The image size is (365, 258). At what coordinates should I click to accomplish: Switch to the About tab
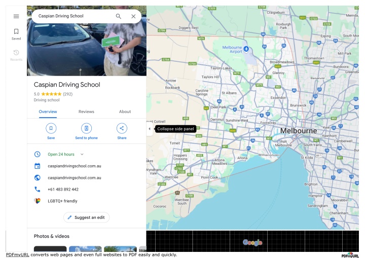coord(125,112)
